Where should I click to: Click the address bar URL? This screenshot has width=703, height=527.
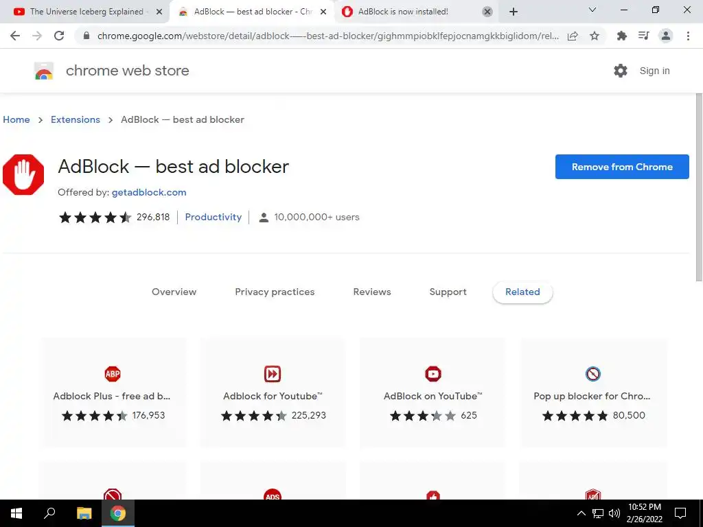coord(327,36)
